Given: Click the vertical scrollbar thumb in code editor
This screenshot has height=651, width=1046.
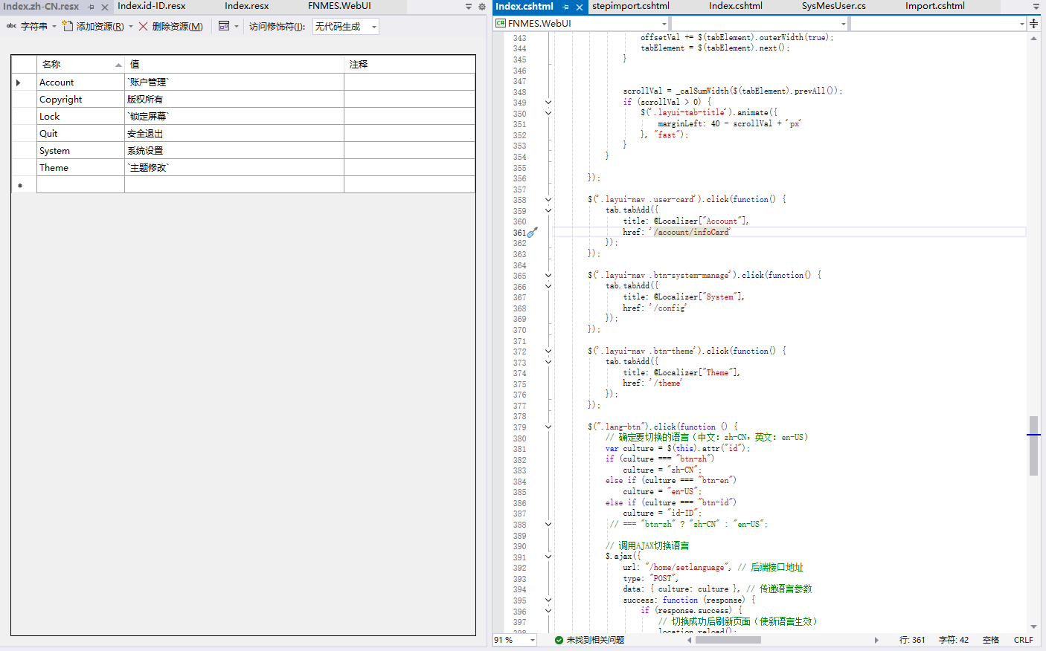Looking at the screenshot, I should pos(1033,446).
